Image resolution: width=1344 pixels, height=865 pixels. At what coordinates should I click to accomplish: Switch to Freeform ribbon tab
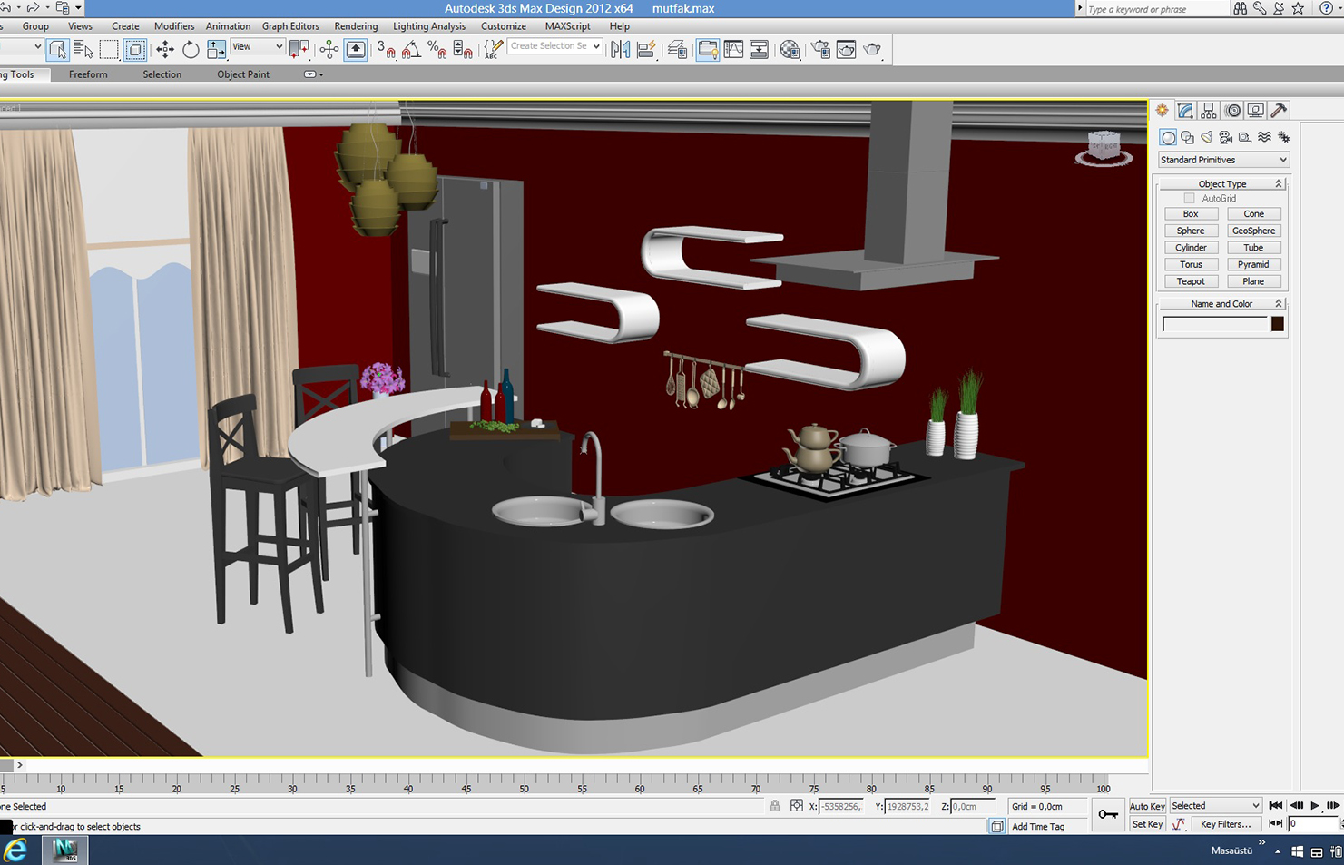coord(88,74)
